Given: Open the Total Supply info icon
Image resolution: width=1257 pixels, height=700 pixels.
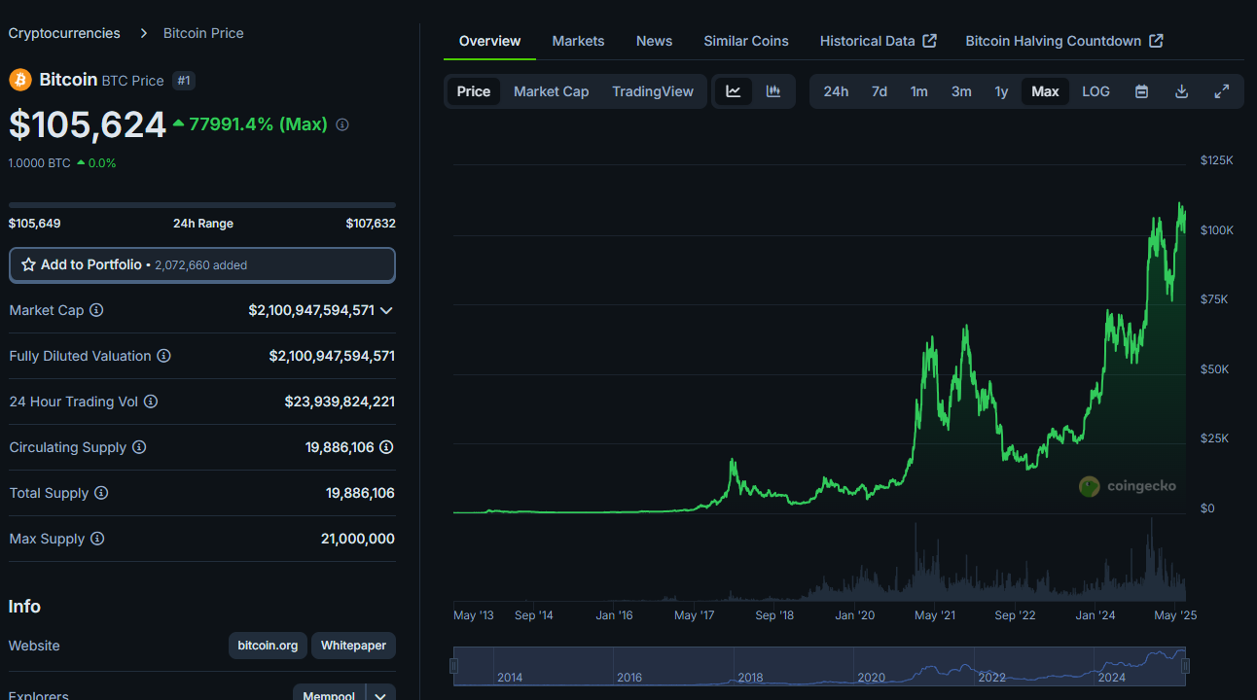Looking at the screenshot, I should [x=101, y=493].
